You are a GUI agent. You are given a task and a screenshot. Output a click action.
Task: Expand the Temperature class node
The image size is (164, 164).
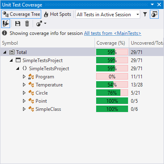point(24,85)
